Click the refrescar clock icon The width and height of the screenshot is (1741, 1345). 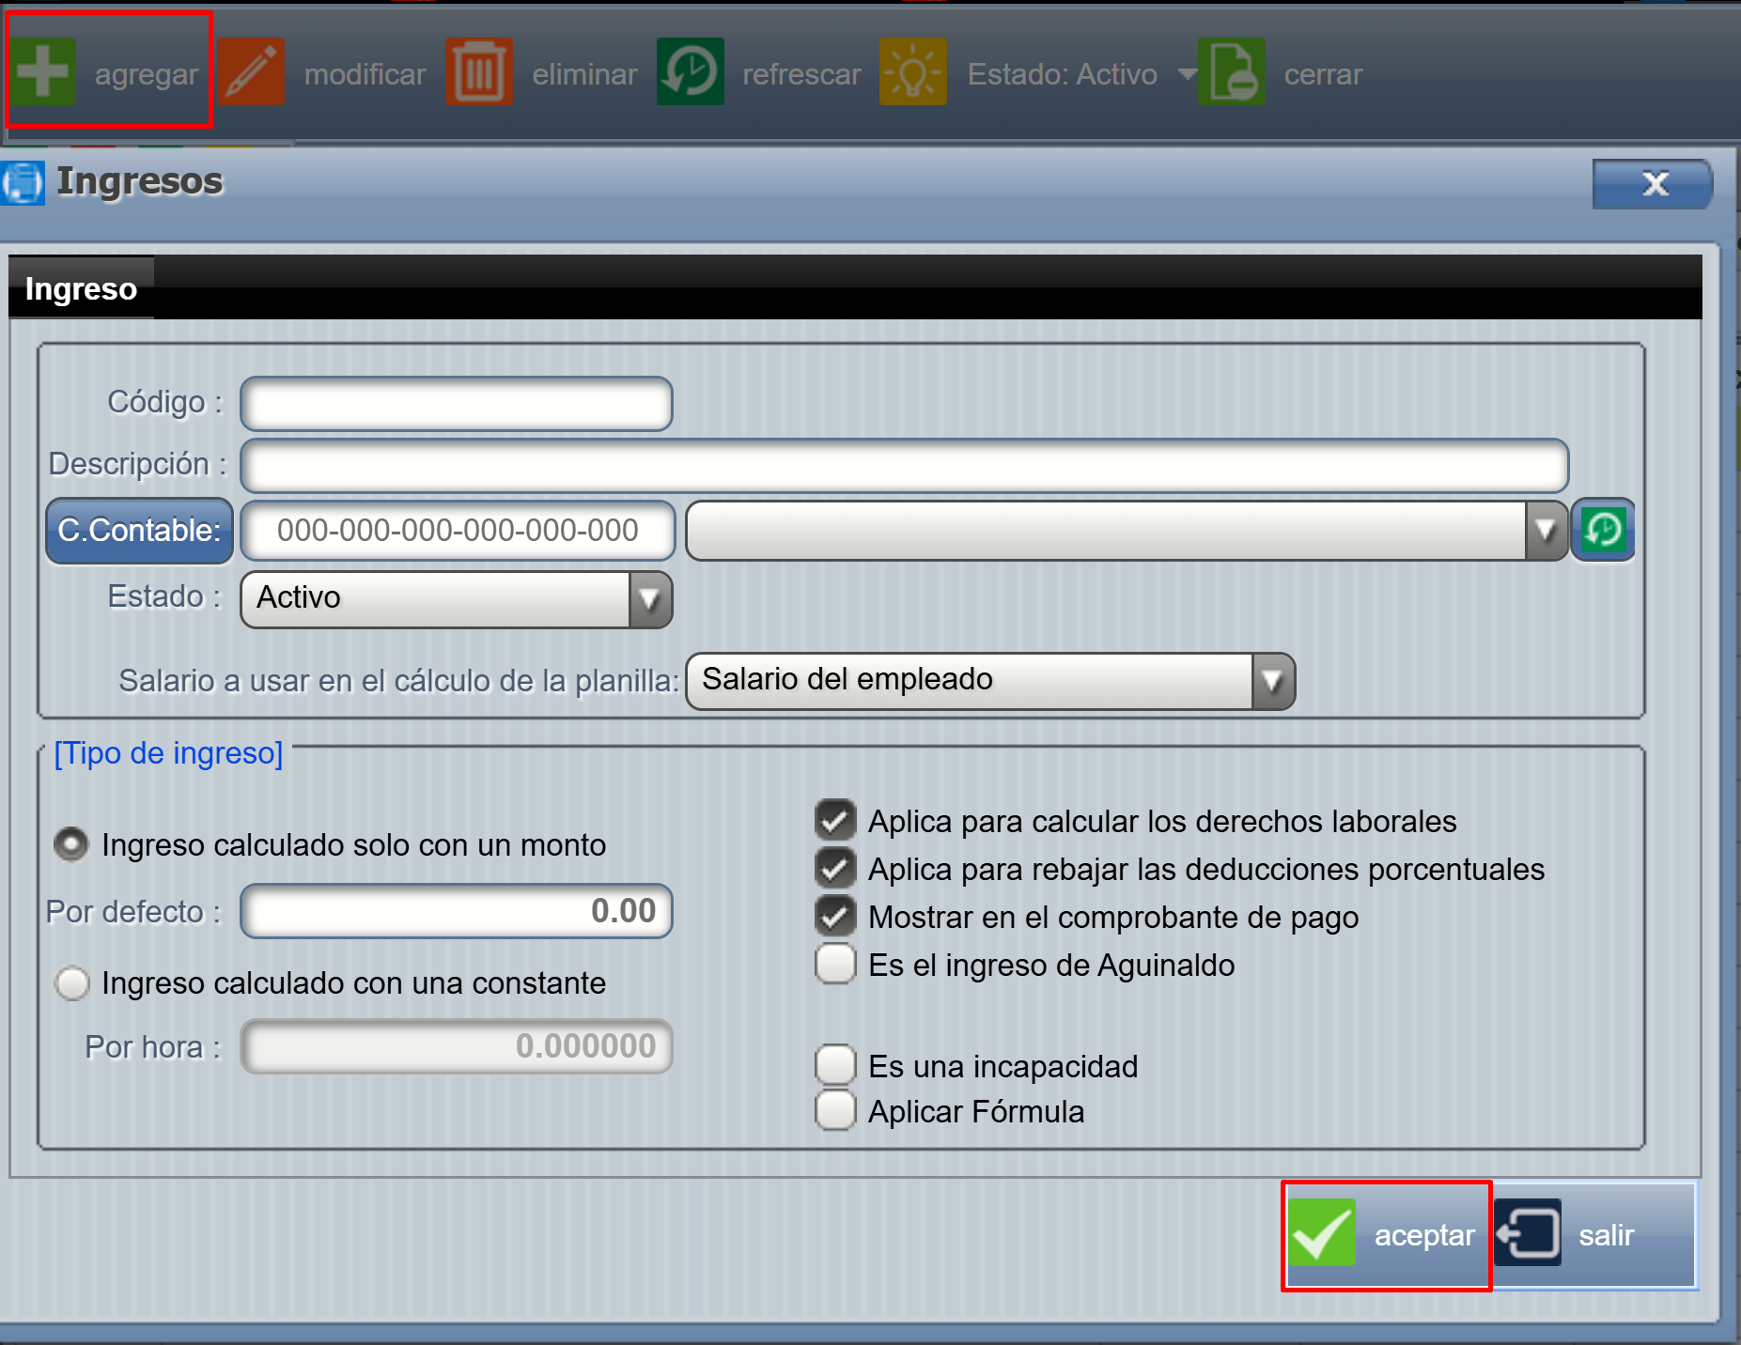point(691,71)
